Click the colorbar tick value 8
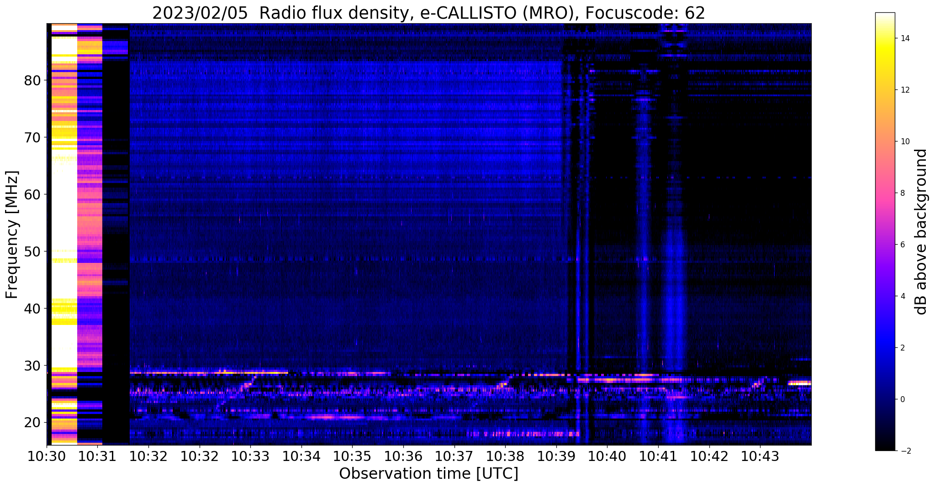935x487 pixels. (x=902, y=193)
